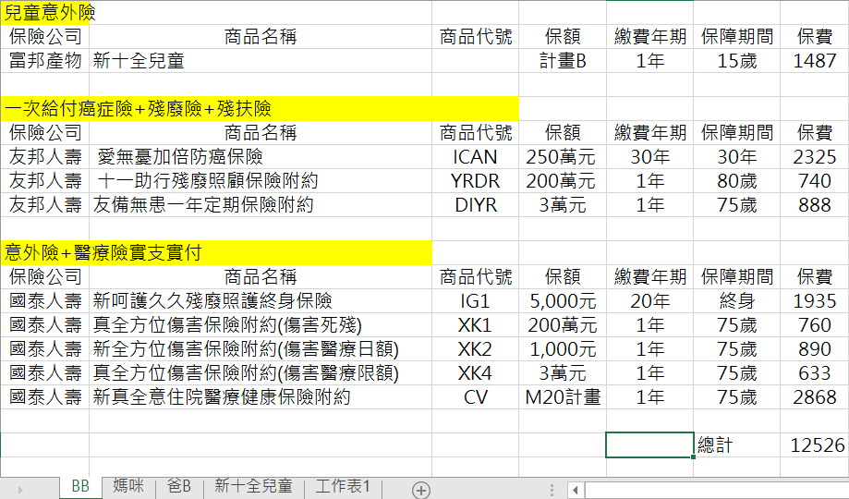Click horizontal scrollbar left arrow
849x499 pixels.
tap(575, 491)
